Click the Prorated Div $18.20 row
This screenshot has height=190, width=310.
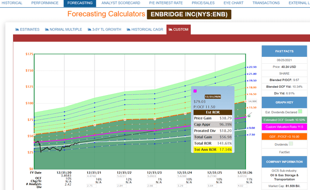[x=213, y=131]
